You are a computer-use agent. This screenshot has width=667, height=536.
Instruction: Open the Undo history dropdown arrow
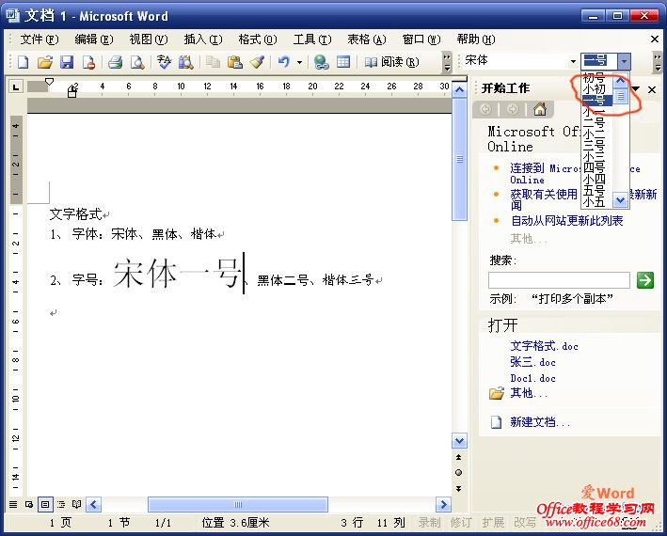299,62
